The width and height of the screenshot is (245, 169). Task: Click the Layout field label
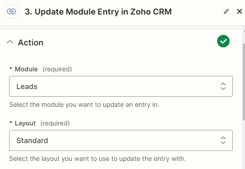coord(25,123)
